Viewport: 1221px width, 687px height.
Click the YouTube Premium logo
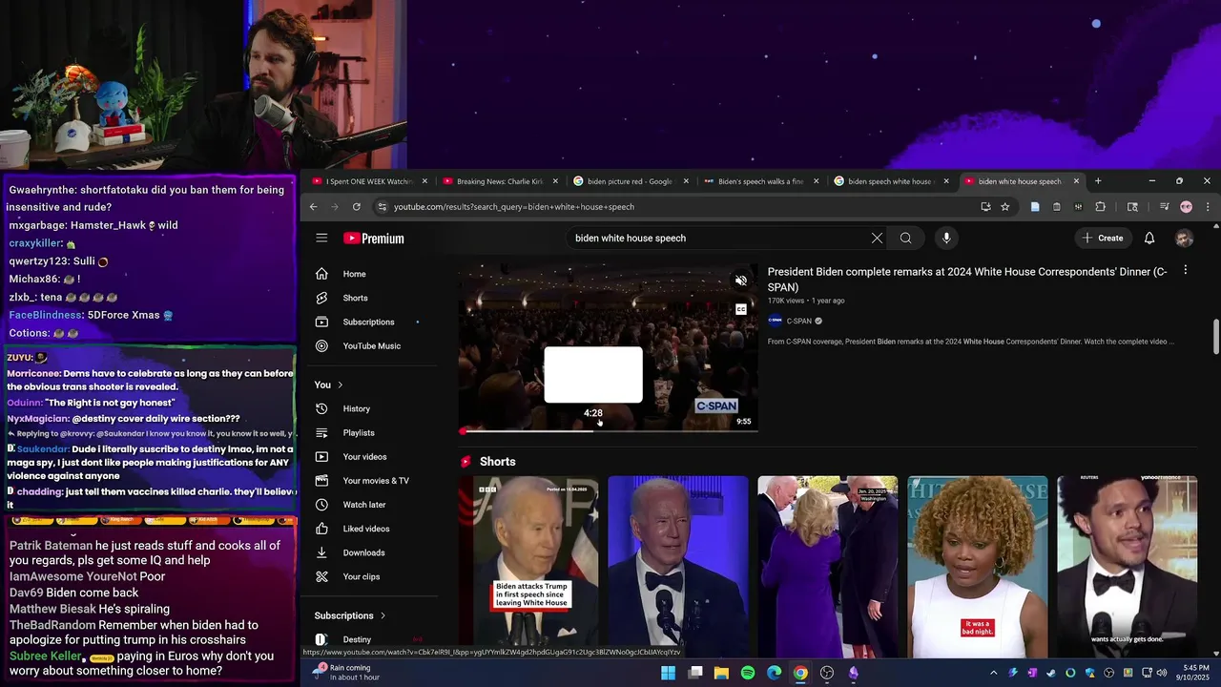point(374,239)
